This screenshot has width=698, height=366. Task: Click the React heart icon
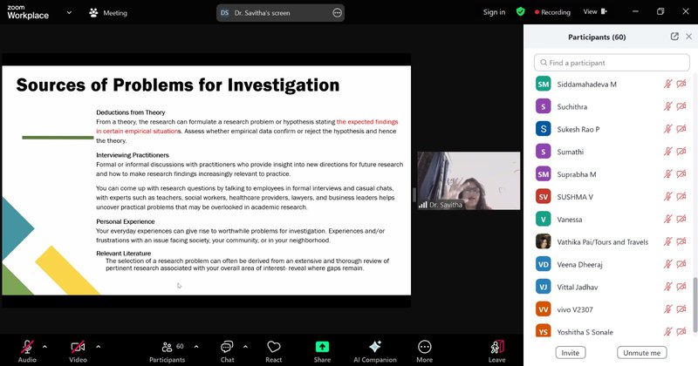pyautogui.click(x=274, y=346)
